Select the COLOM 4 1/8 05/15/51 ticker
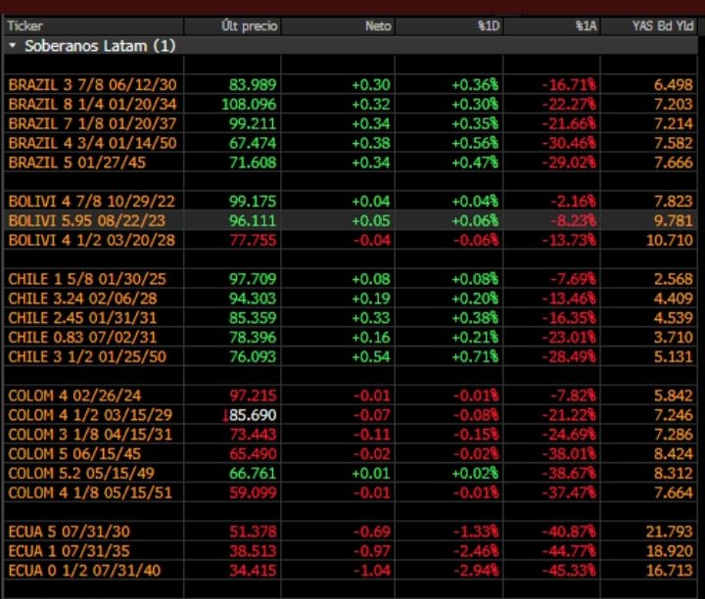Screen dimensions: 705x599 click(x=90, y=492)
